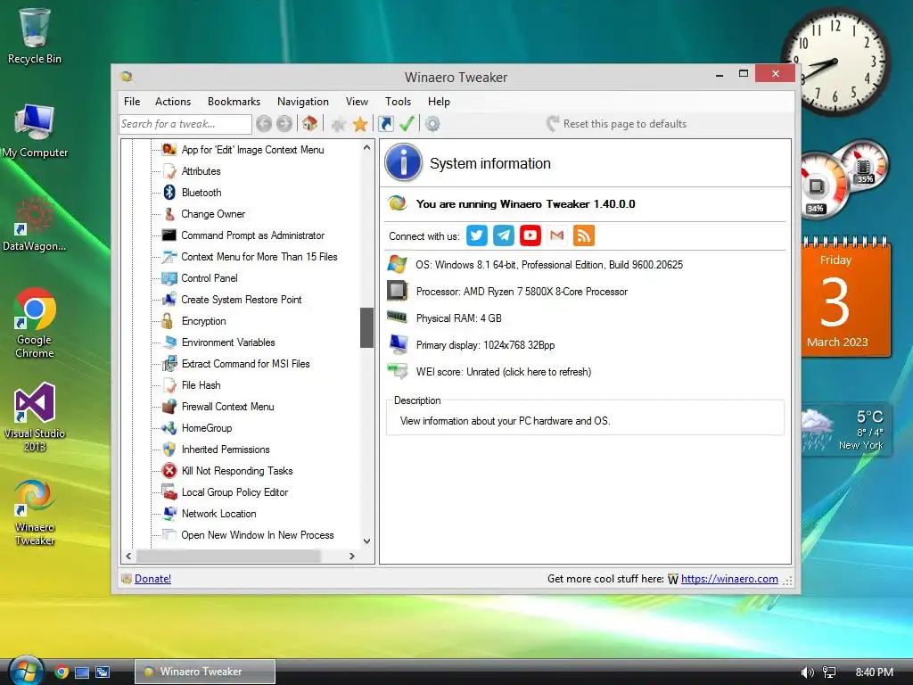
Task: Click the tree scroll down arrow
Action: pyautogui.click(x=366, y=541)
